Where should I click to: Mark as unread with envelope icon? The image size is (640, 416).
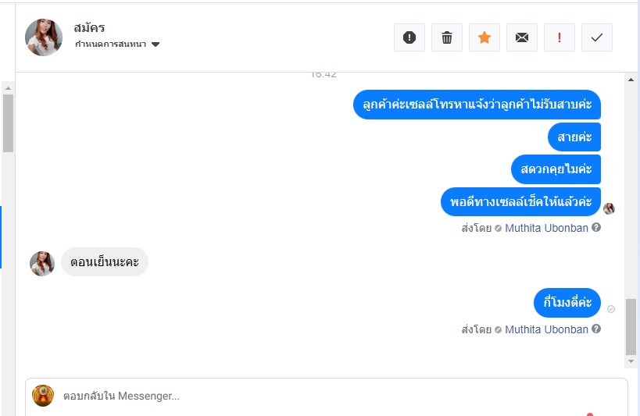coord(522,37)
